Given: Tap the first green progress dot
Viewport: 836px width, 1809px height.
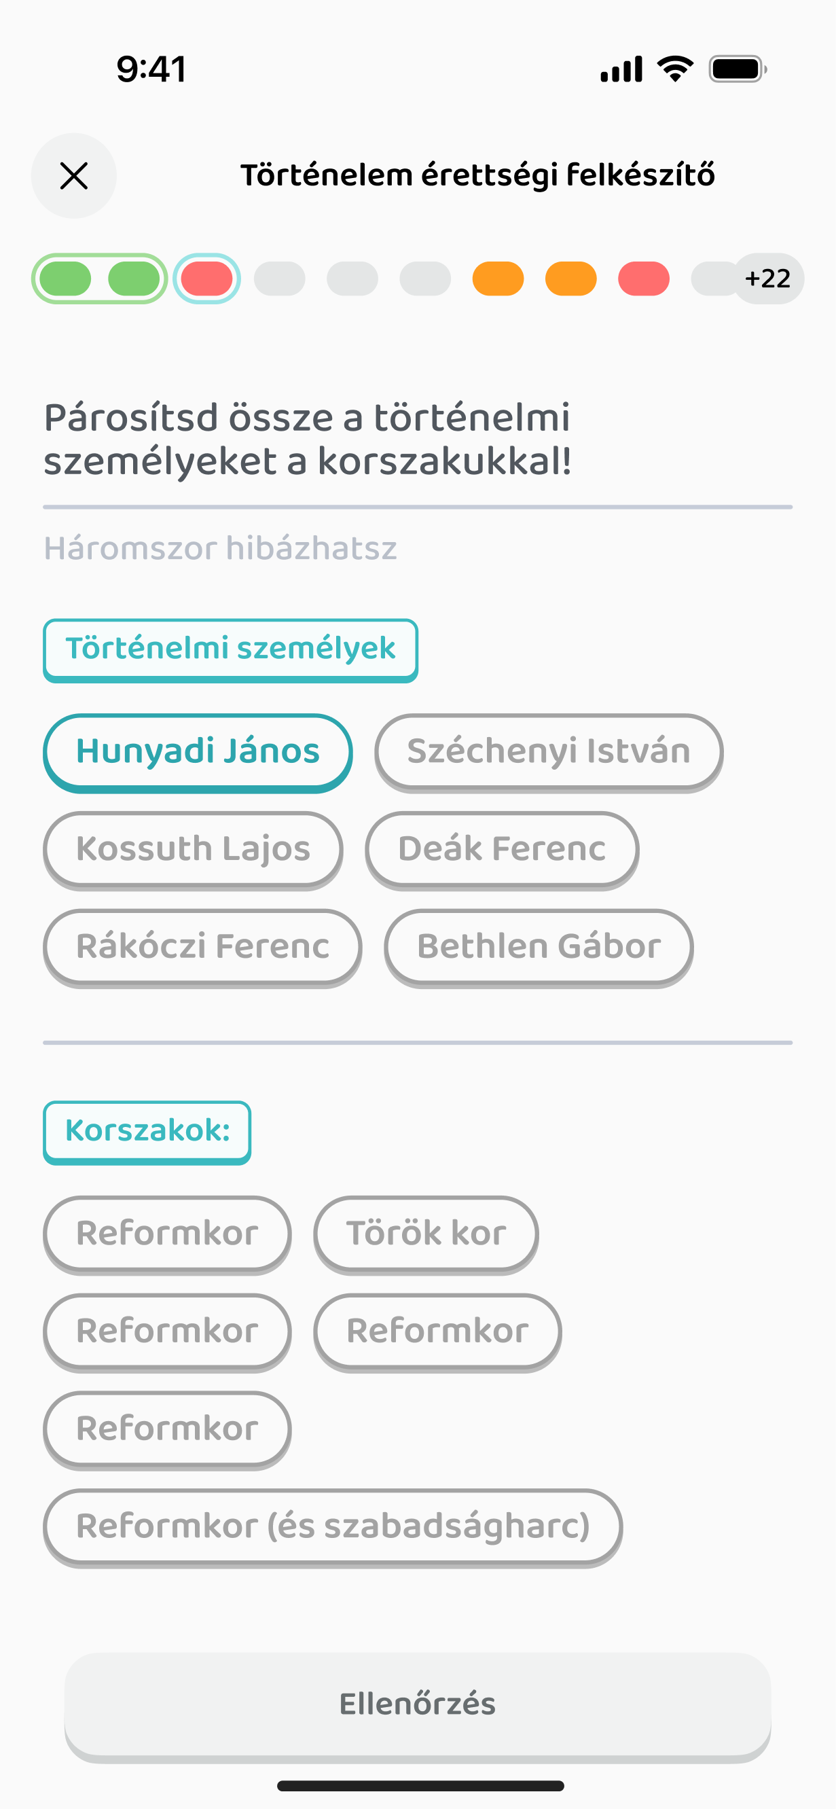Looking at the screenshot, I should pos(65,279).
